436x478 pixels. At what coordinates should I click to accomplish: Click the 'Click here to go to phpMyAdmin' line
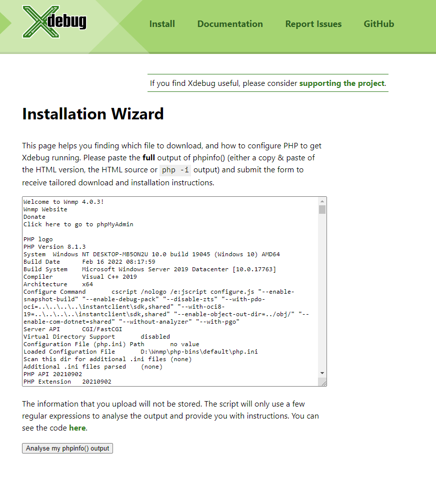pyautogui.click(x=78, y=224)
